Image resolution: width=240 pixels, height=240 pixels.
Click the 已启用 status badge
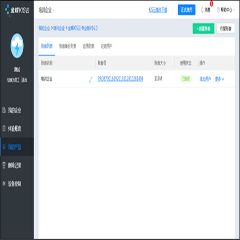click(186, 79)
